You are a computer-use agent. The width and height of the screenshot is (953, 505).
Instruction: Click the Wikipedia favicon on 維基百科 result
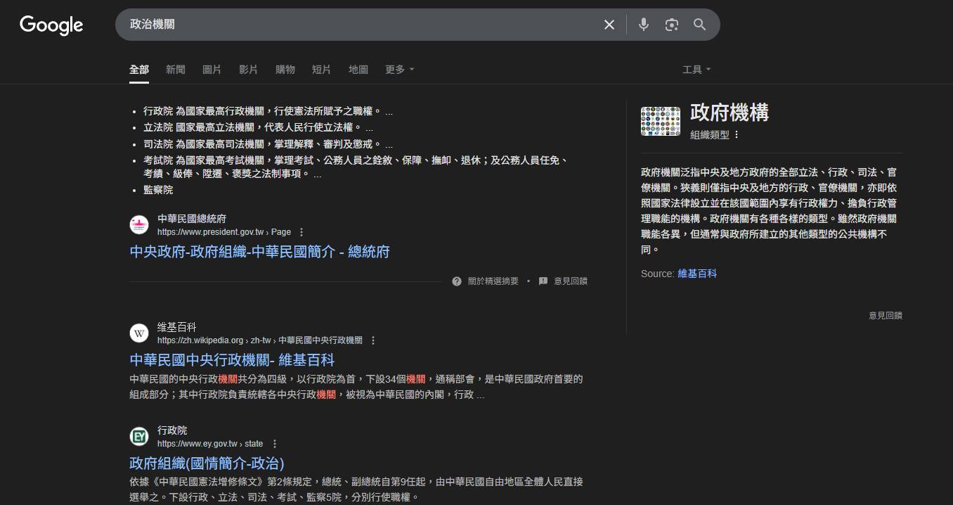pyautogui.click(x=139, y=333)
